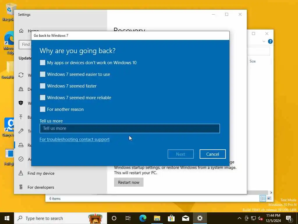
Task: Open the notification Action Center icon
Action: 289,218
